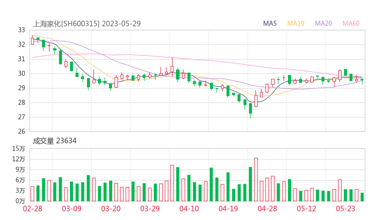Click the 04-19 date axis label
The width and height of the screenshot is (370, 220).
(x=228, y=208)
